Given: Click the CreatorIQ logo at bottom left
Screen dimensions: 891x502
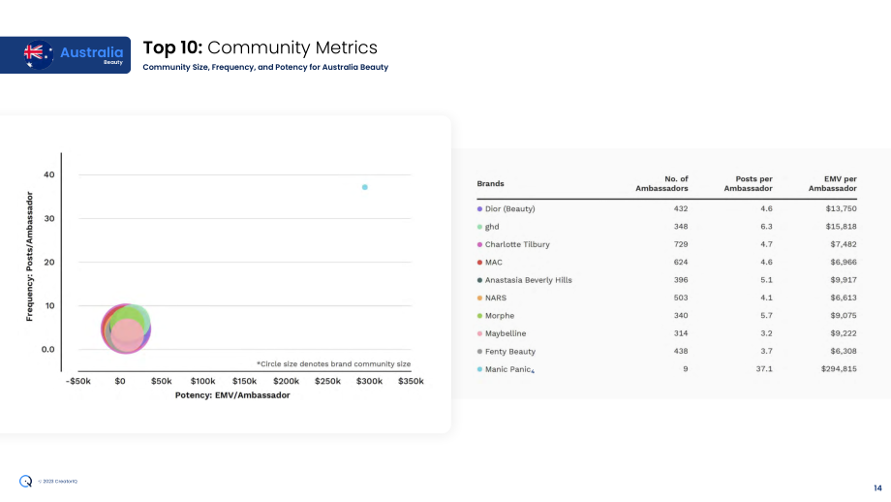Looking at the screenshot, I should point(25,481).
